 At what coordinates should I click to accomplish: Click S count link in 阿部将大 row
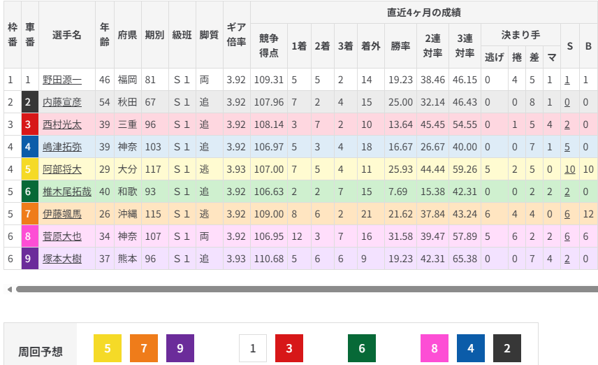[x=570, y=169]
